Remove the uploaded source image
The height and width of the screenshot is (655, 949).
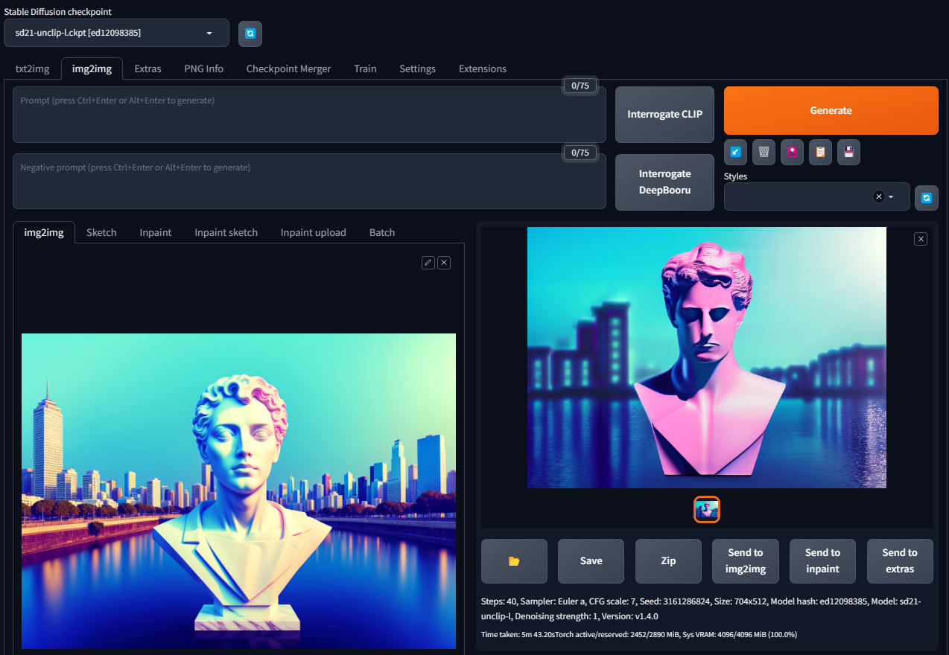[x=443, y=262]
